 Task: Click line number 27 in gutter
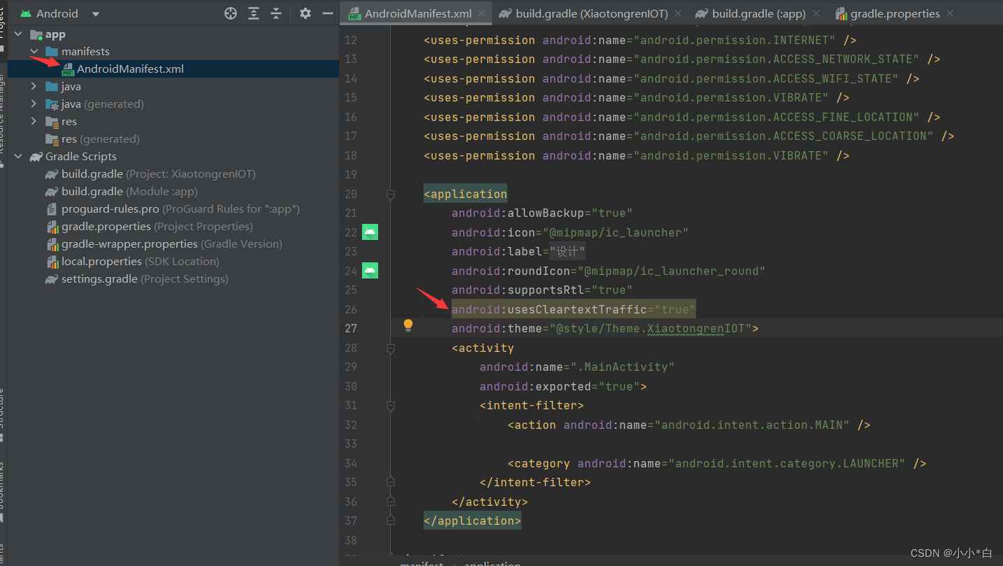(351, 328)
